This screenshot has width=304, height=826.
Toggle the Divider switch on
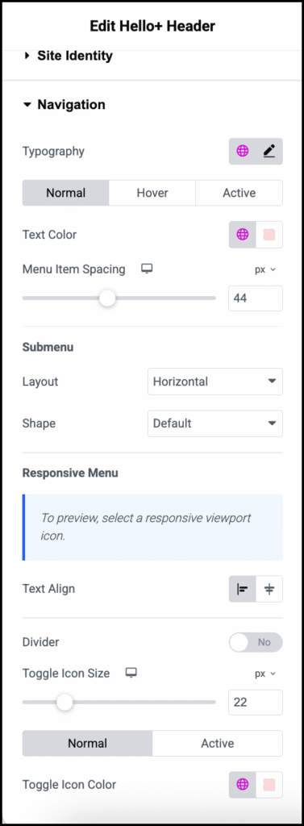coord(256,642)
